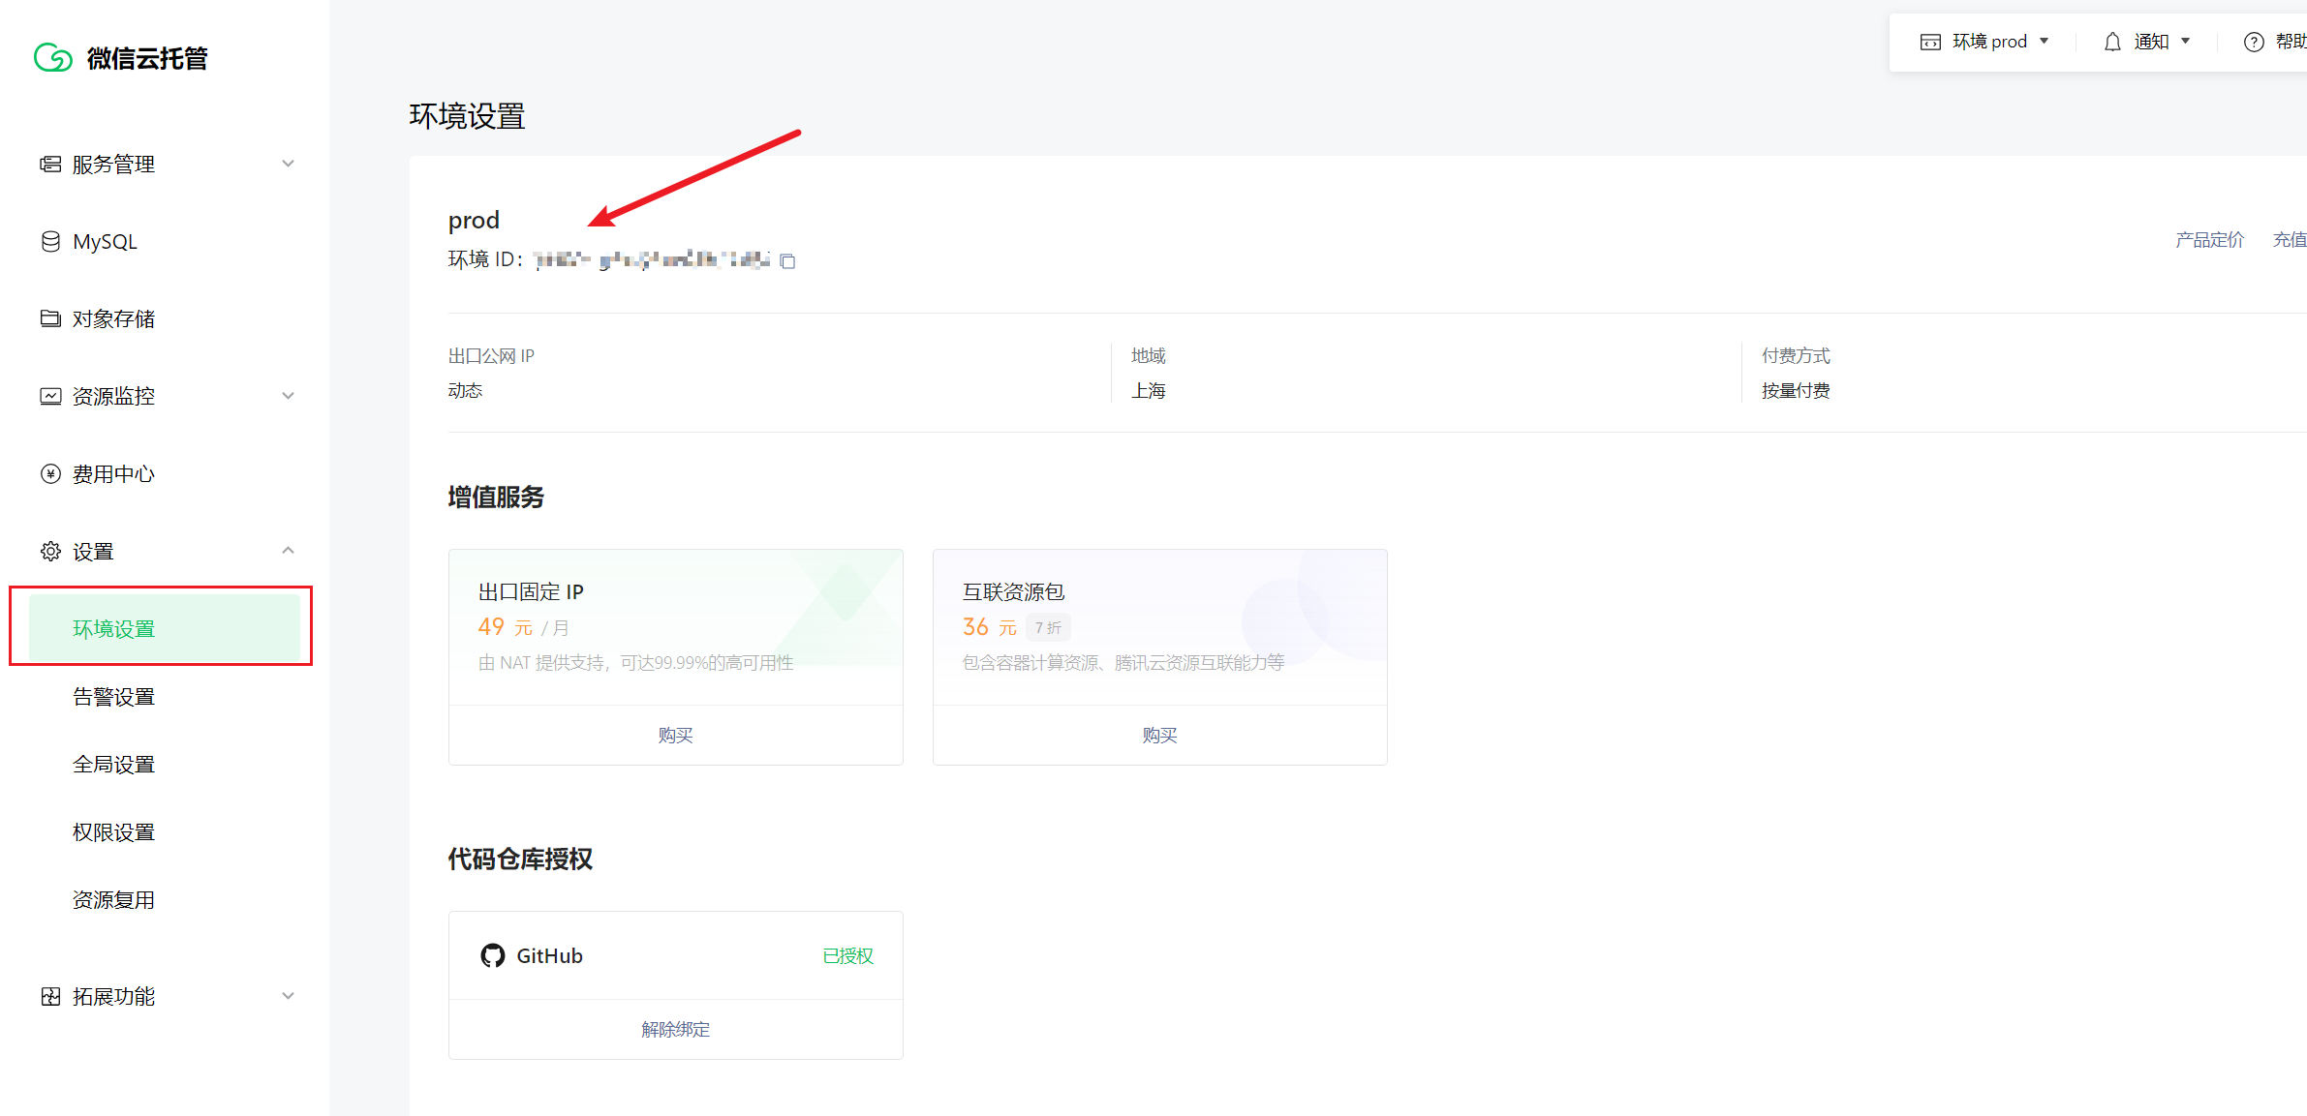Switch to 权限设置
Image resolution: width=2307 pixels, height=1116 pixels.
tap(113, 830)
